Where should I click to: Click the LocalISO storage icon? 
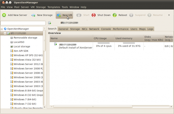coord(12,42)
